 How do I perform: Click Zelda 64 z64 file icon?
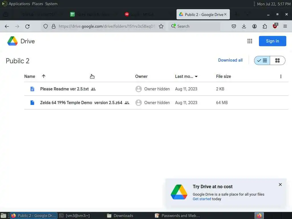coord(32,103)
